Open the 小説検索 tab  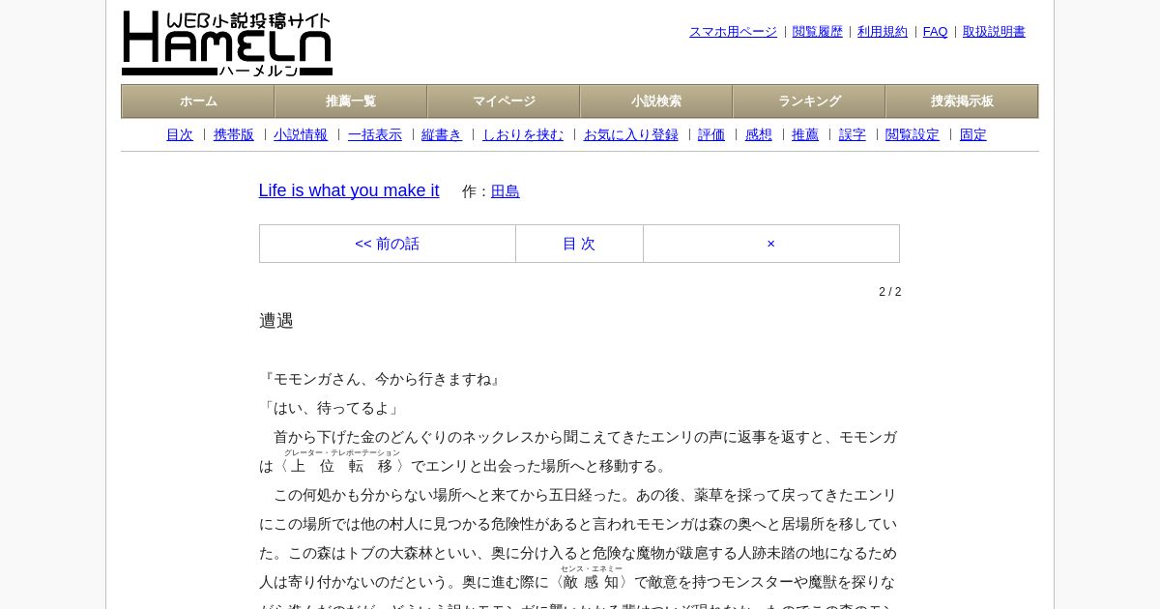tap(656, 101)
